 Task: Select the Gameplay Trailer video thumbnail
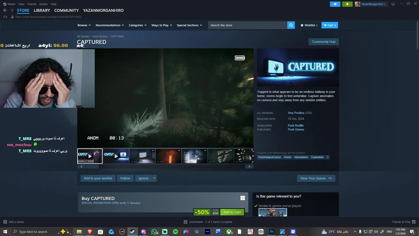pyautogui.click(x=90, y=156)
